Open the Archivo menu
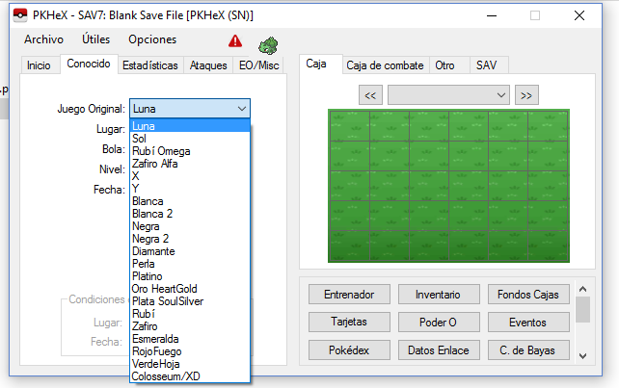The height and width of the screenshot is (388, 619). 43,39
